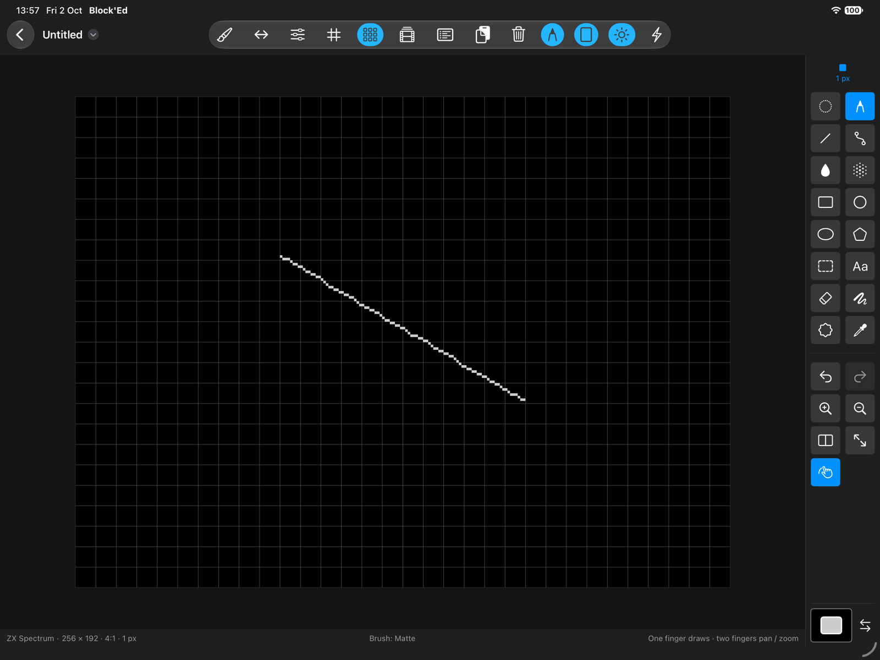The height and width of the screenshot is (660, 880).
Task: Toggle the highlighted blue grid-of-squares button
Action: 370,35
